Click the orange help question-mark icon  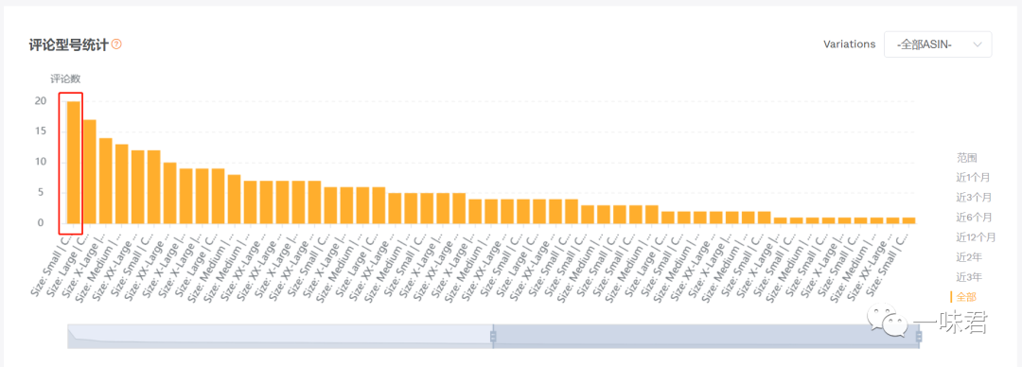pyautogui.click(x=116, y=44)
